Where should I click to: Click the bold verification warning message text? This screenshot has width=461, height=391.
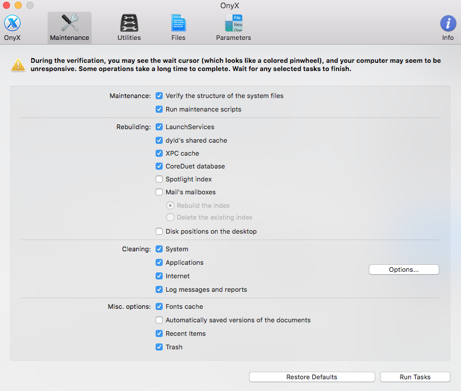coord(235,65)
